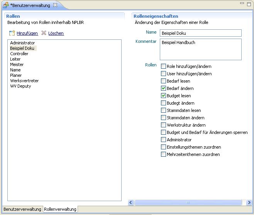The width and height of the screenshot is (254, 215).
Task: Select Werksvertreter in the roles list
Action: [24, 81]
